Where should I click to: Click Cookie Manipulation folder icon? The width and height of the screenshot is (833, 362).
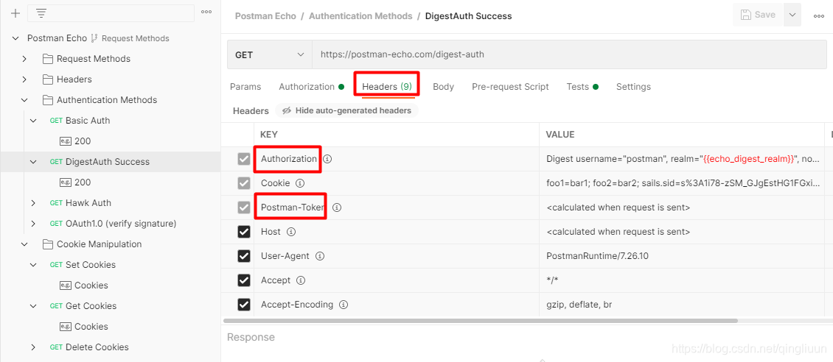click(x=47, y=244)
